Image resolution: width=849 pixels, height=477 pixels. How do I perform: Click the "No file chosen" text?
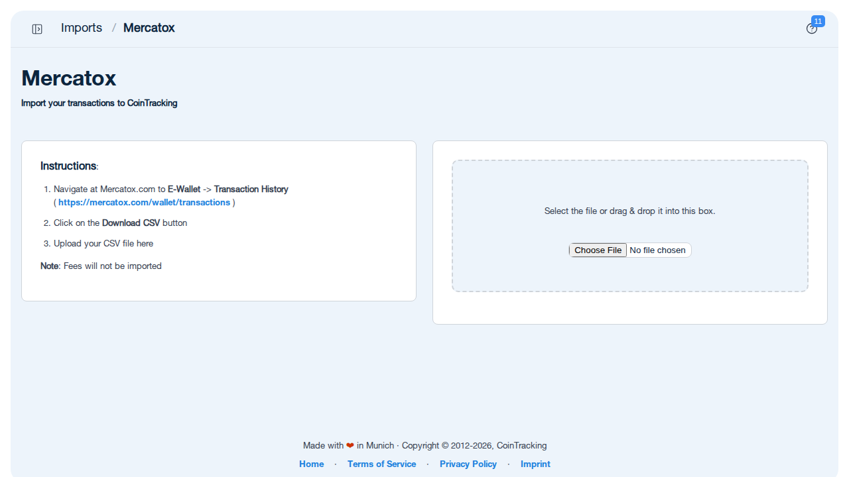point(657,250)
